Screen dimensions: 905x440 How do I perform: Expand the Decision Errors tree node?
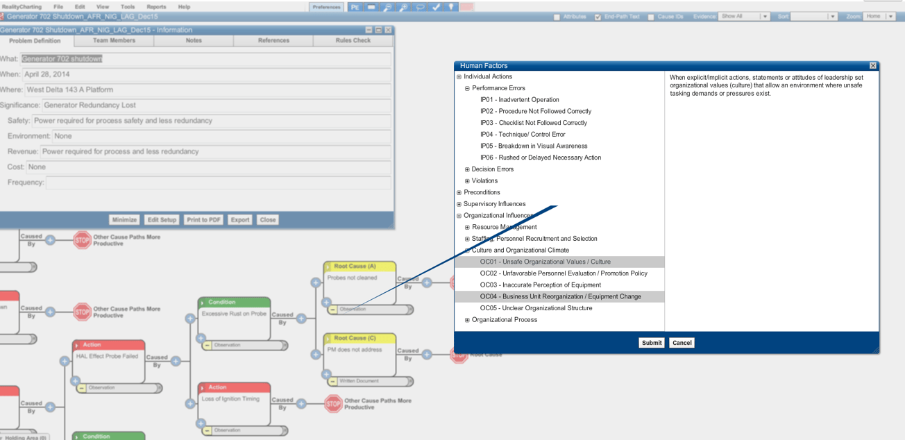tap(467, 169)
